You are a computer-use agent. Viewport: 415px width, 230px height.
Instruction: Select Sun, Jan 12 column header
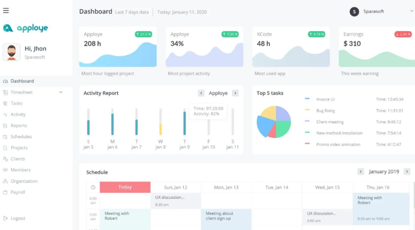click(x=175, y=187)
